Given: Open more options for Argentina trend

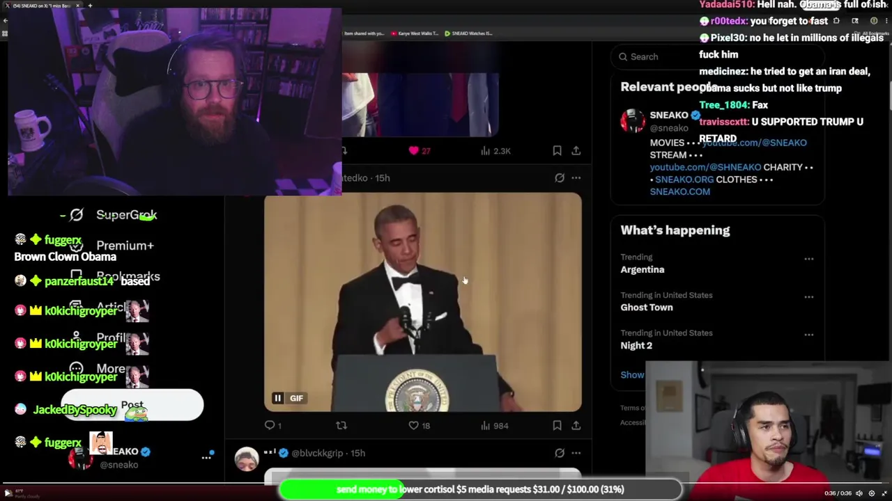Looking at the screenshot, I should (x=809, y=259).
